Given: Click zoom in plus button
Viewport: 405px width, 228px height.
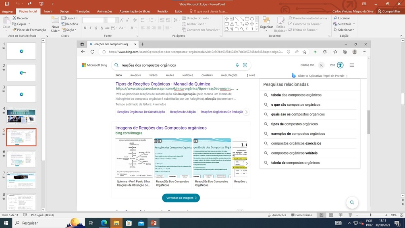Looking at the screenshot, I should (386, 215).
